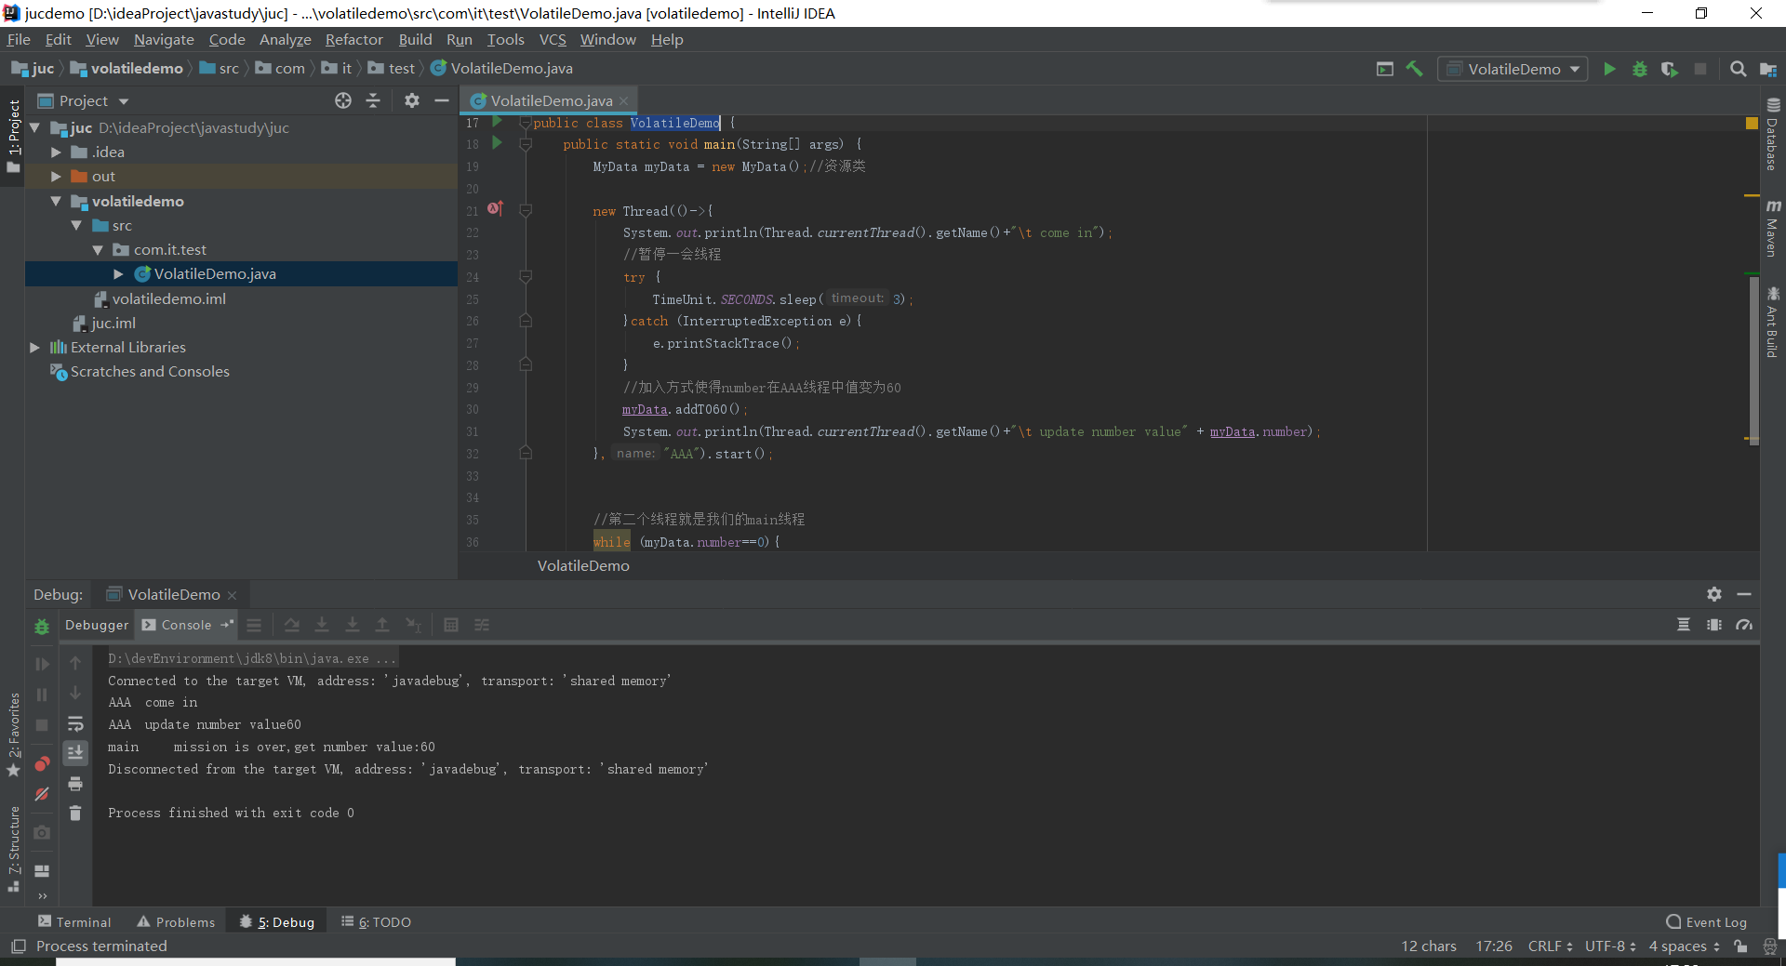Open Event Log
This screenshot has width=1786, height=966.
[x=1707, y=922]
